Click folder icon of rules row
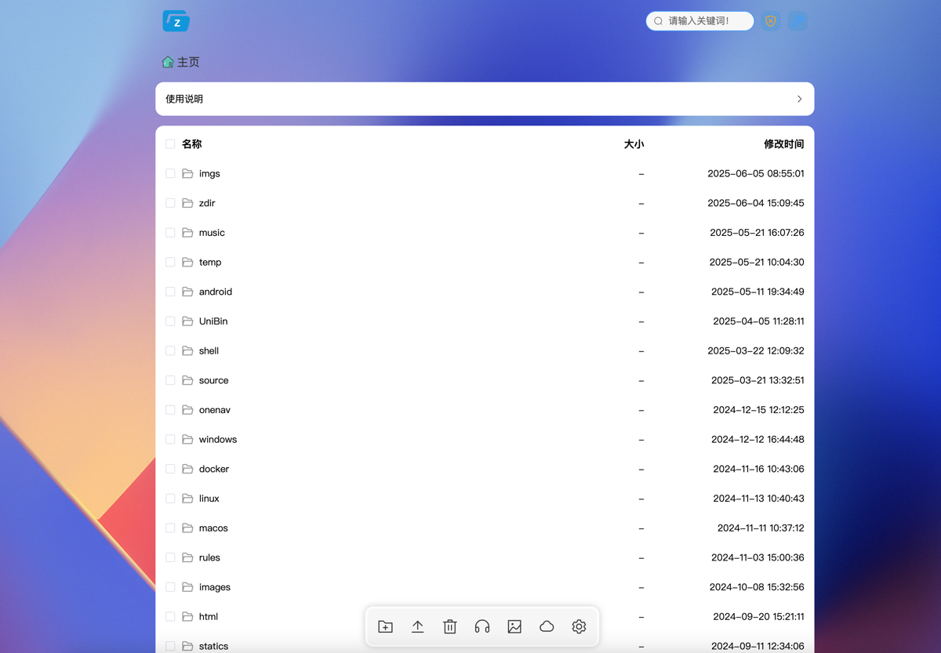The height and width of the screenshot is (653, 941). (187, 557)
